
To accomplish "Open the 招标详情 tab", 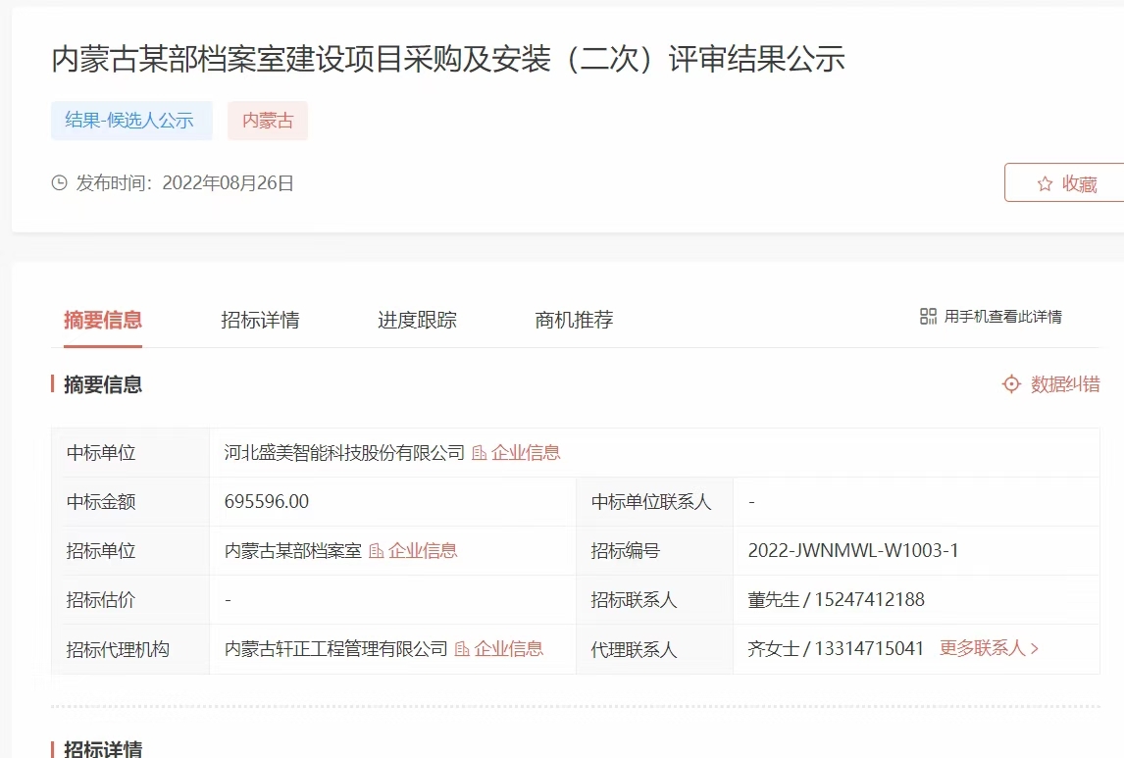I will [260, 320].
